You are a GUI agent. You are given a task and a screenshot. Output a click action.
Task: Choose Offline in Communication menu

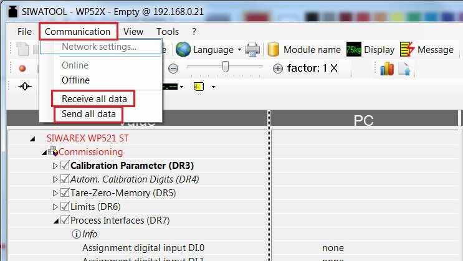tap(75, 80)
